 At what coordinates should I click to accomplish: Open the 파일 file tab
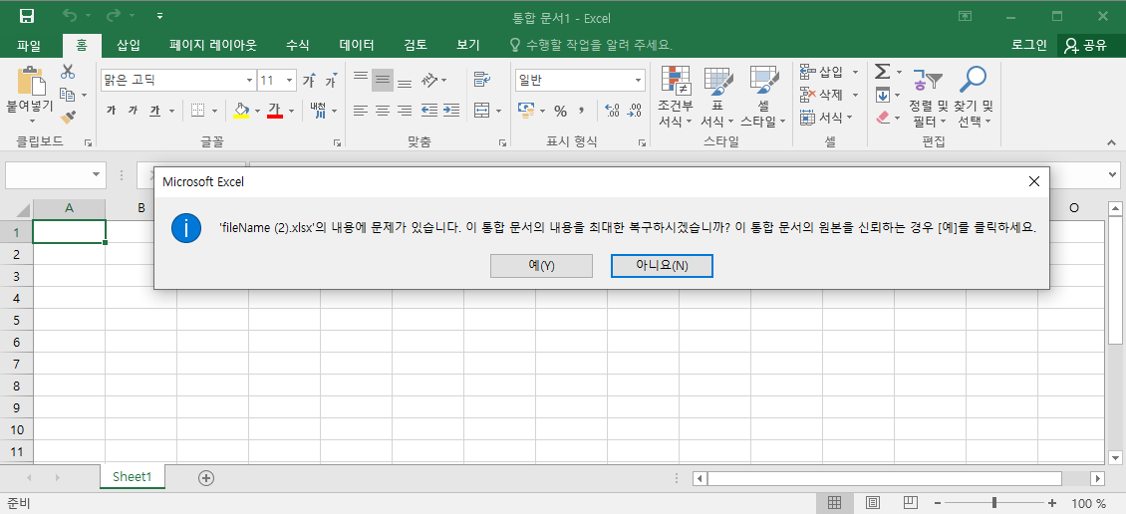click(x=29, y=45)
